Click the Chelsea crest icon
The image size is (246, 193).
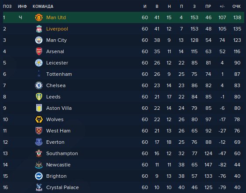pyautogui.click(x=39, y=85)
